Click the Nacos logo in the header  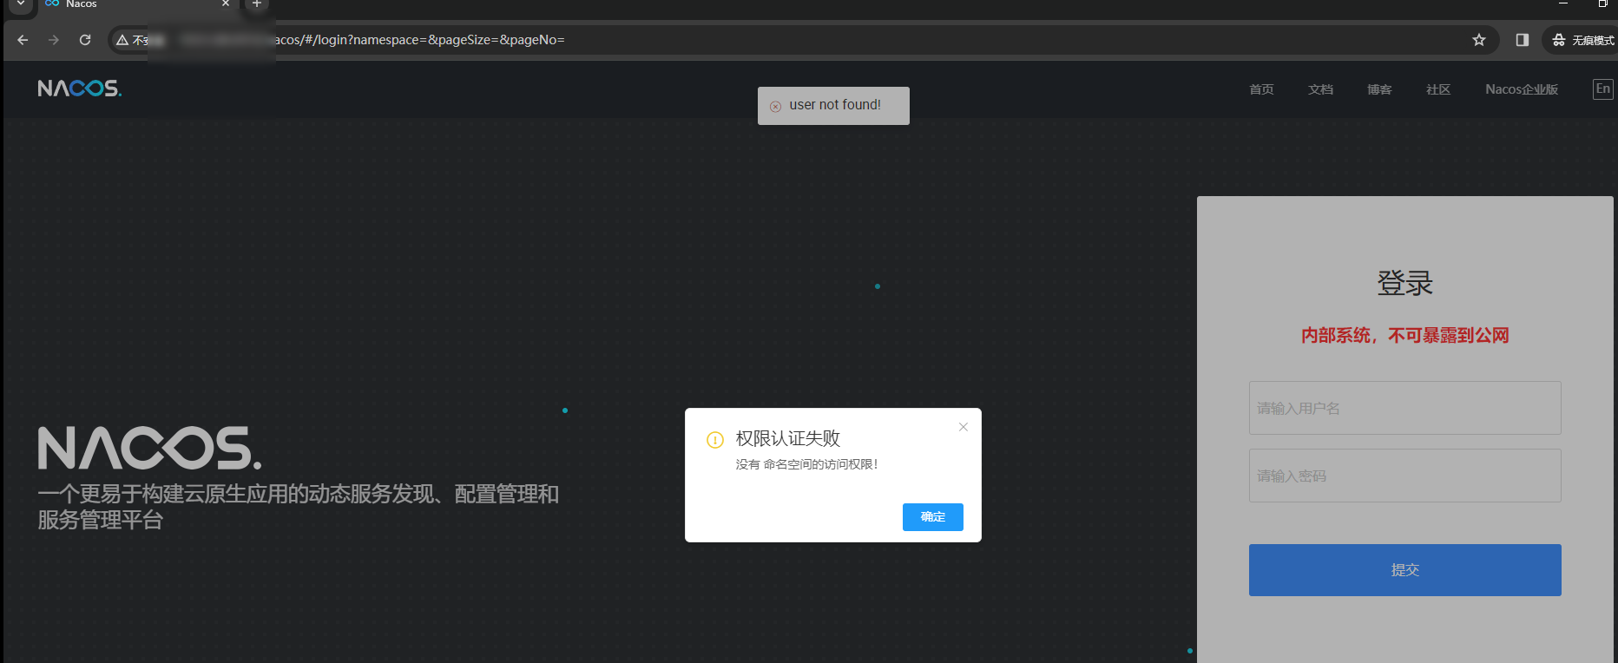[80, 89]
